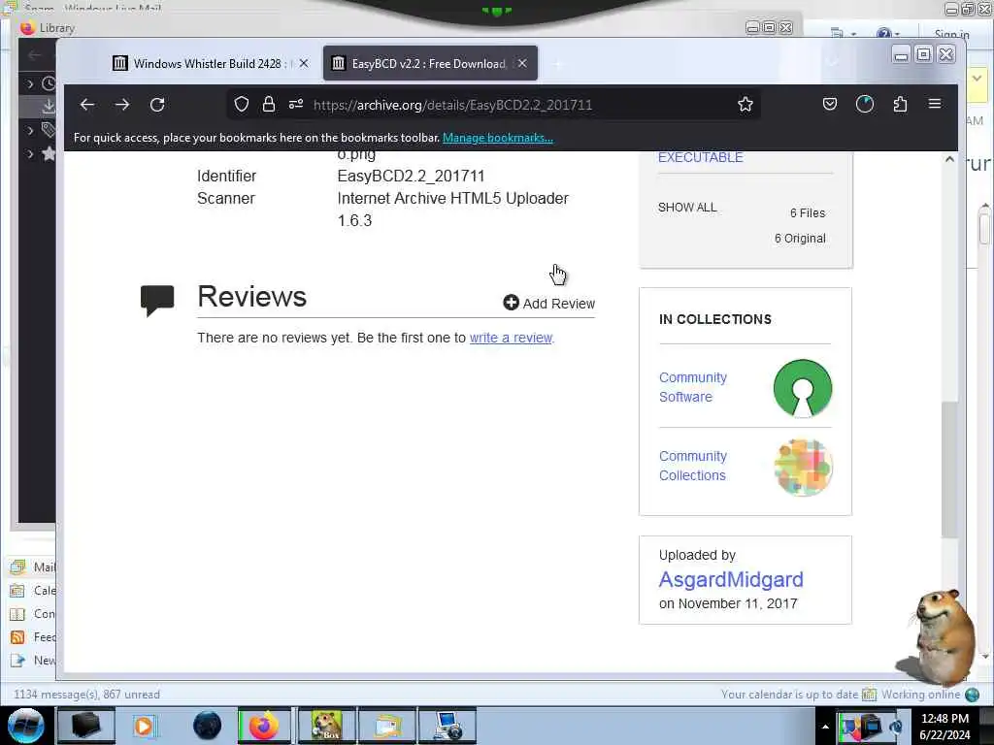Expand starred bookmarks item in Library sidebar

30,154
